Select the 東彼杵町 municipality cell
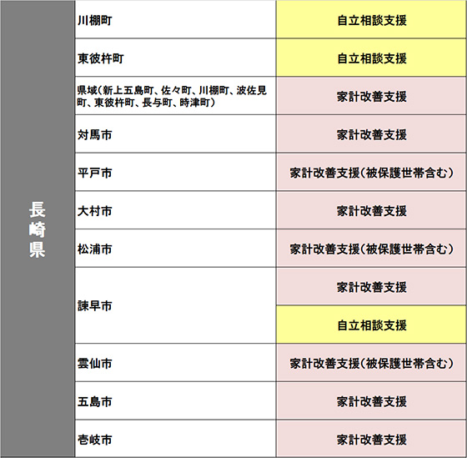The width and height of the screenshot is (467, 458). tap(176, 58)
